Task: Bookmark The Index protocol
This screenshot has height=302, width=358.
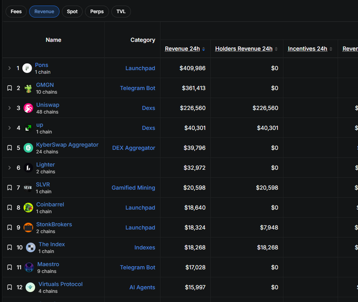Action: [x=9, y=247]
